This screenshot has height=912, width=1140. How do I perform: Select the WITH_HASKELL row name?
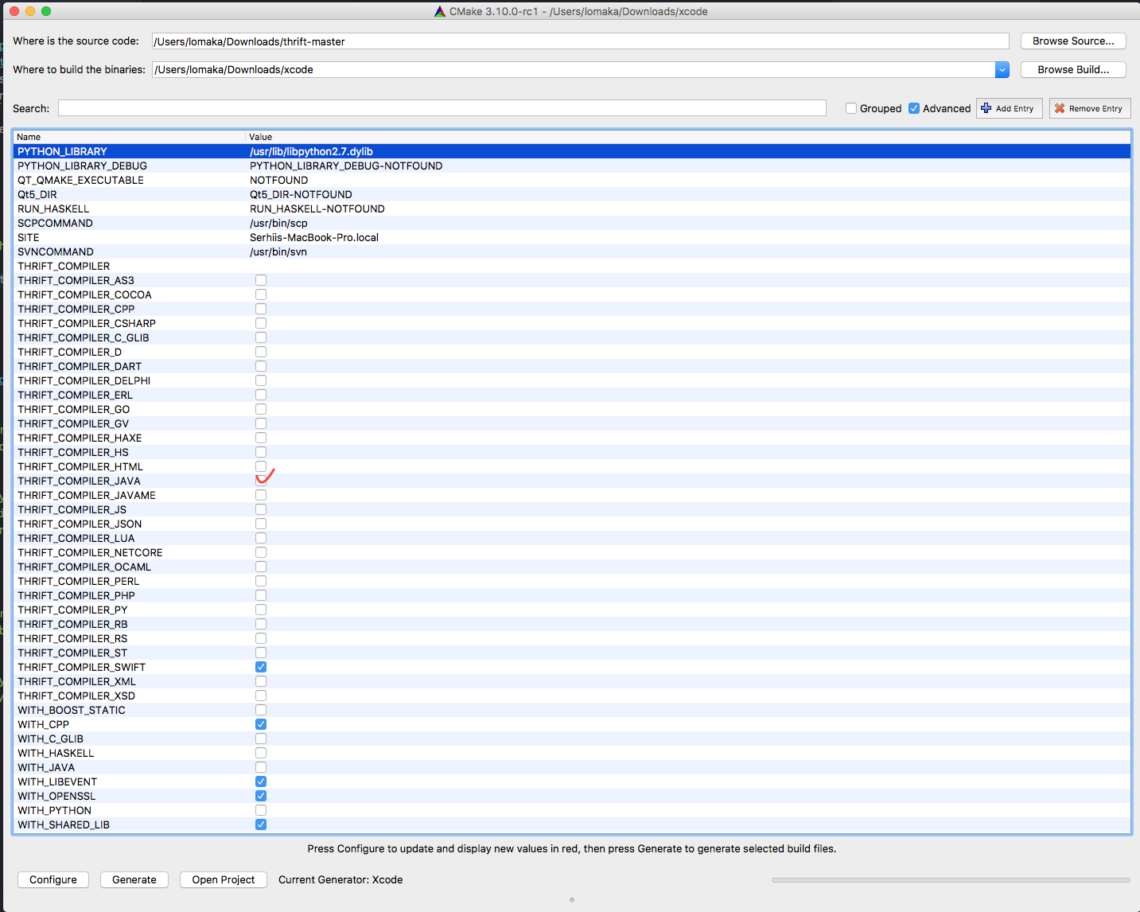[x=56, y=753]
